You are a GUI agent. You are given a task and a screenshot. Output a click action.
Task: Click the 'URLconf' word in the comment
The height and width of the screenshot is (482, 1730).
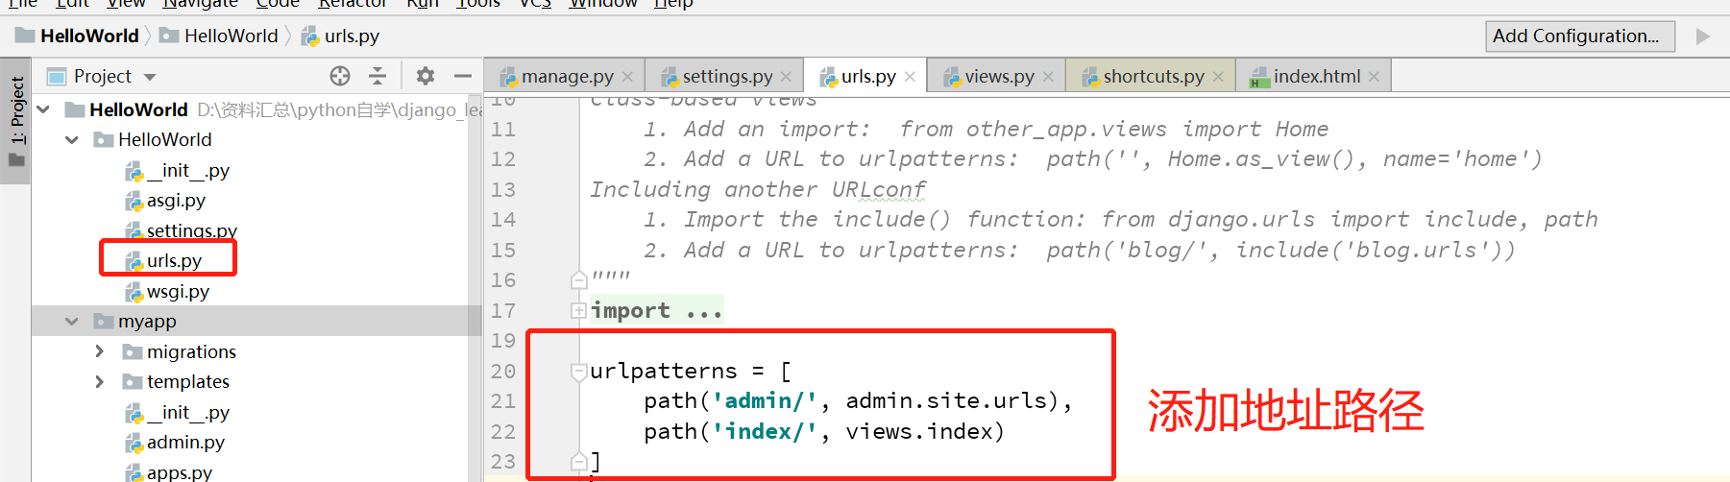pos(879,190)
